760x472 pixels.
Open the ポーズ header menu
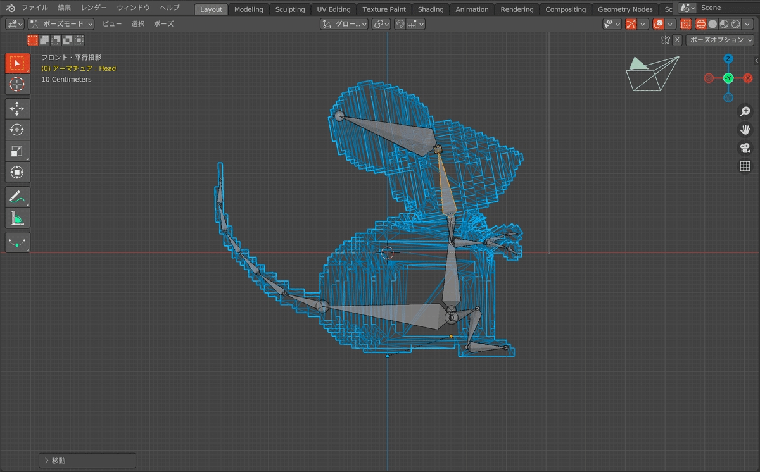click(x=164, y=24)
